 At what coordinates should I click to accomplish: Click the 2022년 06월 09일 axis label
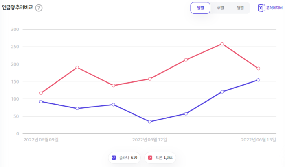[41, 140]
